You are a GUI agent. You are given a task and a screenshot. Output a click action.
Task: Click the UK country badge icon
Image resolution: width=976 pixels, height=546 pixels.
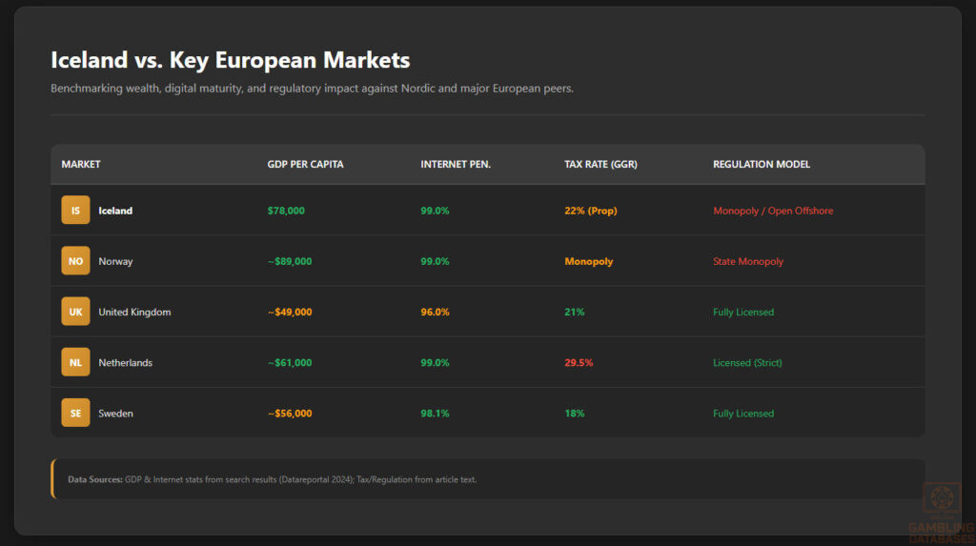point(75,312)
